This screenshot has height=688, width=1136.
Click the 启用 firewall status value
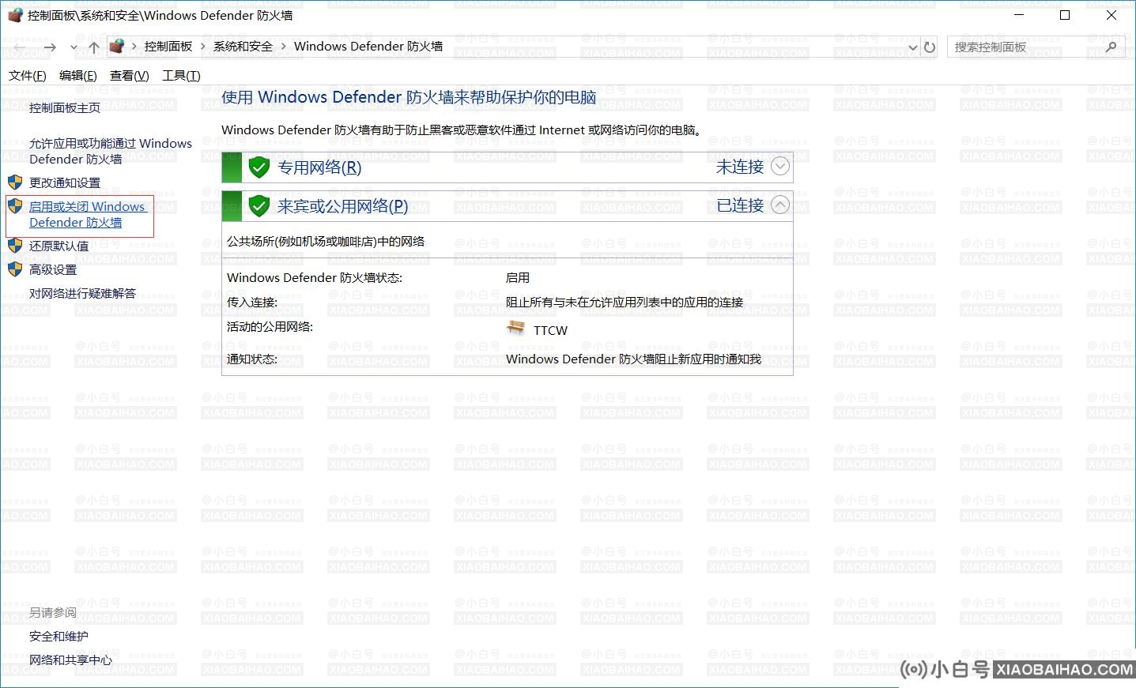coord(518,278)
